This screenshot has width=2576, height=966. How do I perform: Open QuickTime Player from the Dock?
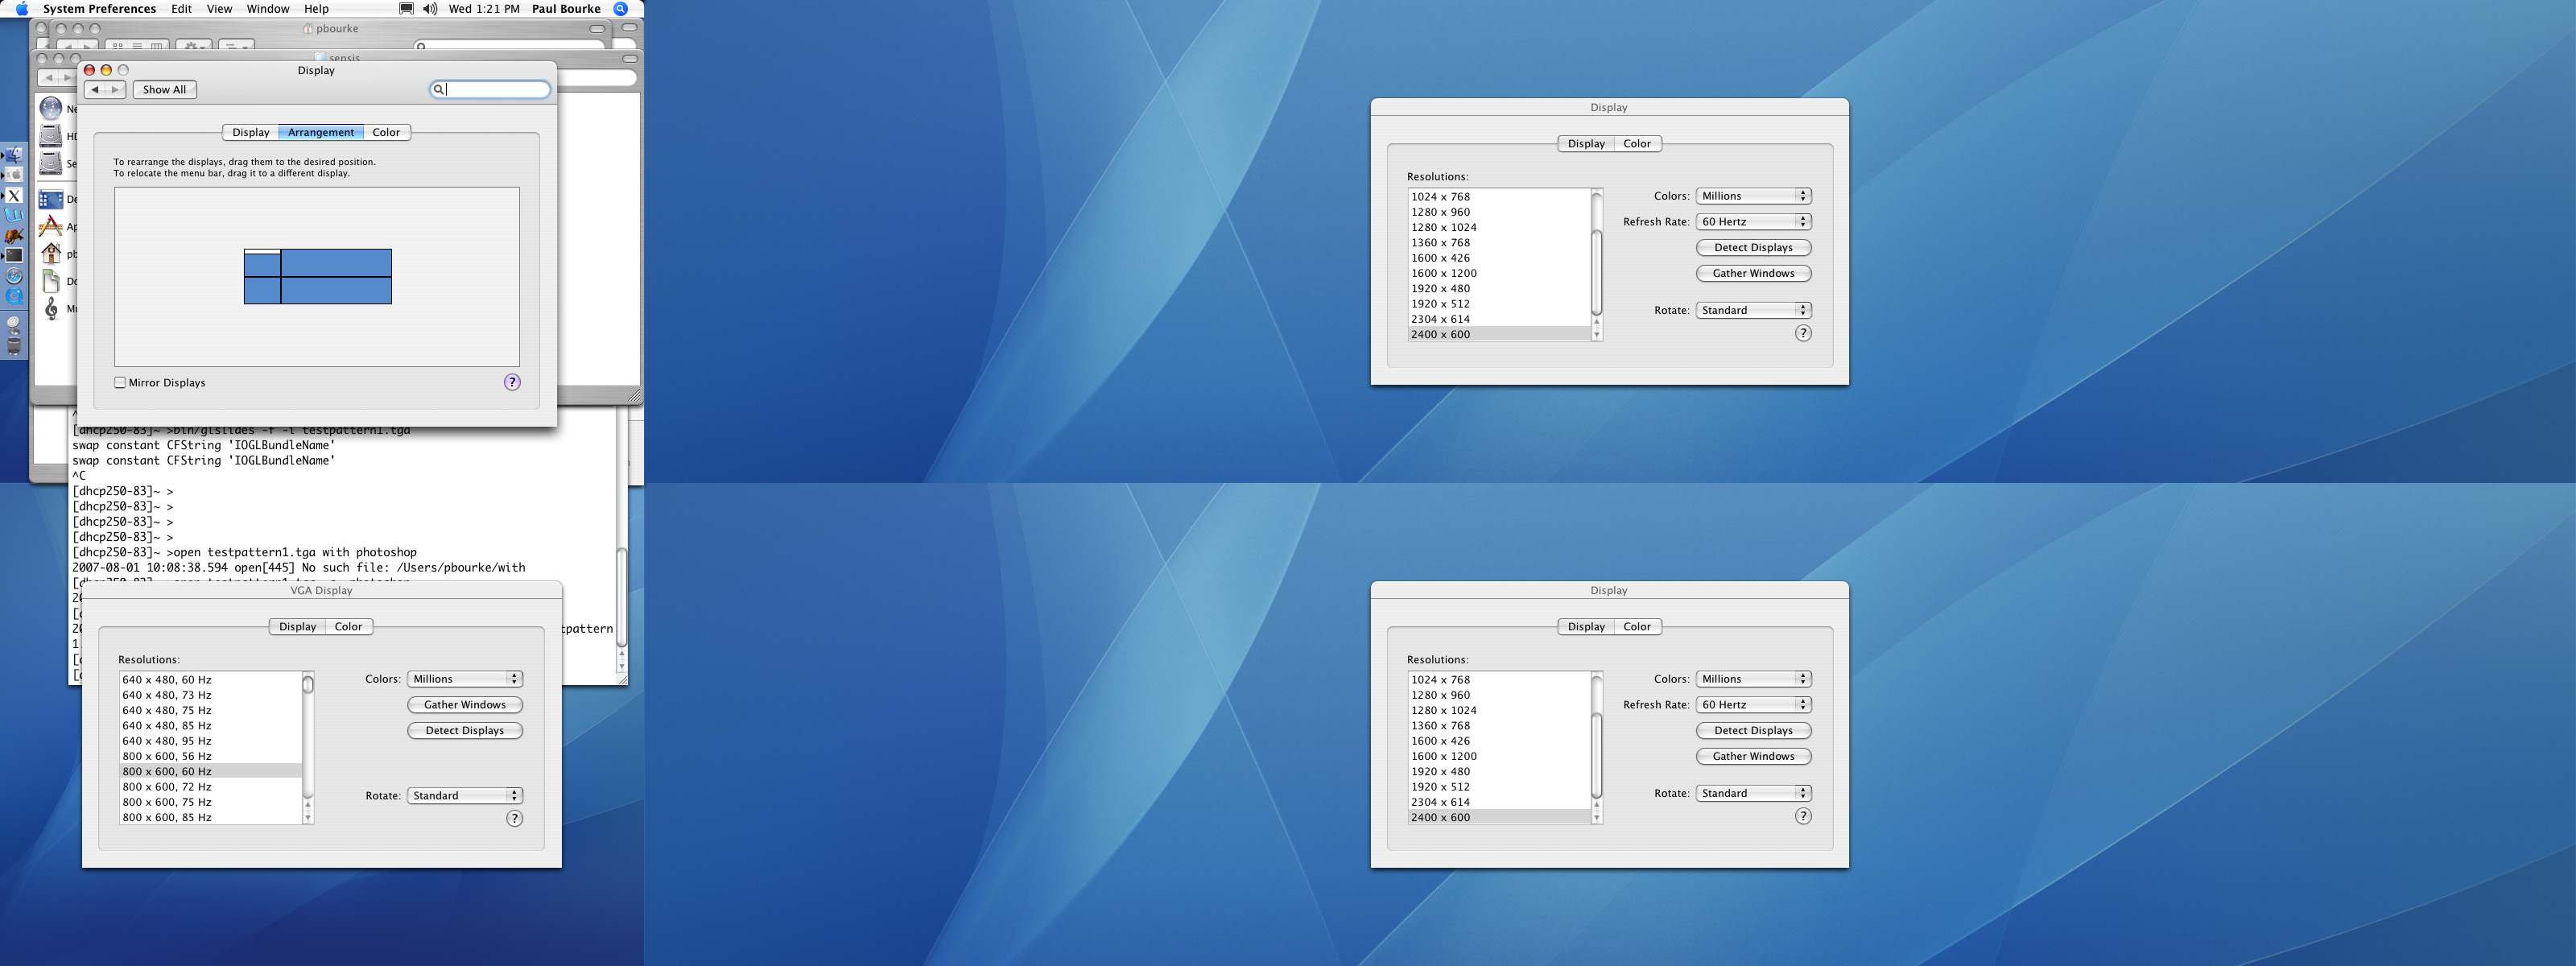(14, 297)
